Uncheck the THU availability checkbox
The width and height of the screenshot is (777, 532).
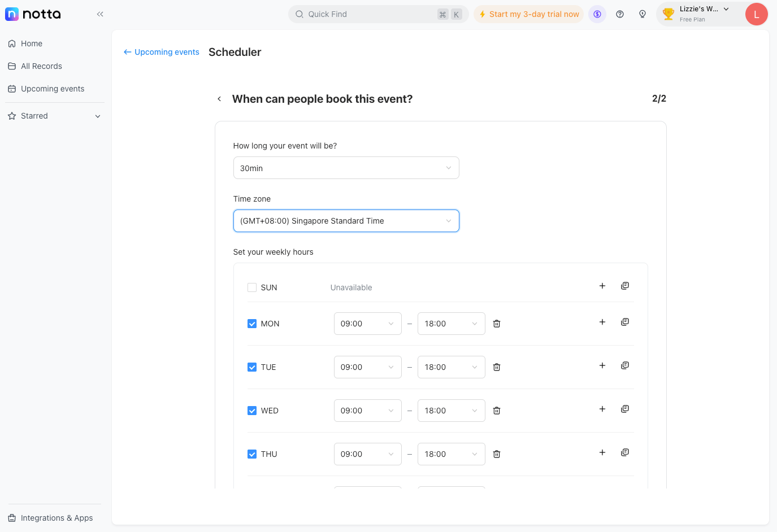coord(252,454)
